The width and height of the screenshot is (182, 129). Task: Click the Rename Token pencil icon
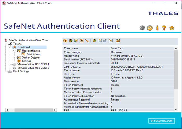[x=87, y=40]
